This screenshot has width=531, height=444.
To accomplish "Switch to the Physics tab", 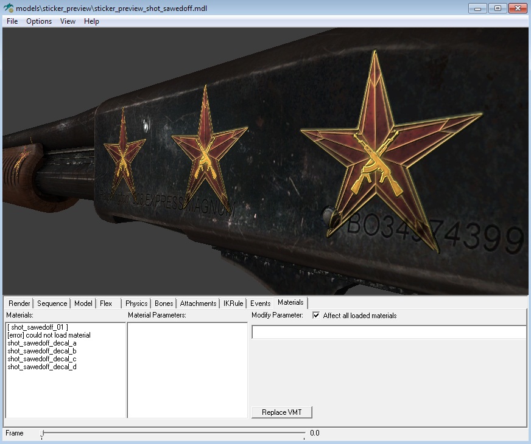I will (136, 304).
